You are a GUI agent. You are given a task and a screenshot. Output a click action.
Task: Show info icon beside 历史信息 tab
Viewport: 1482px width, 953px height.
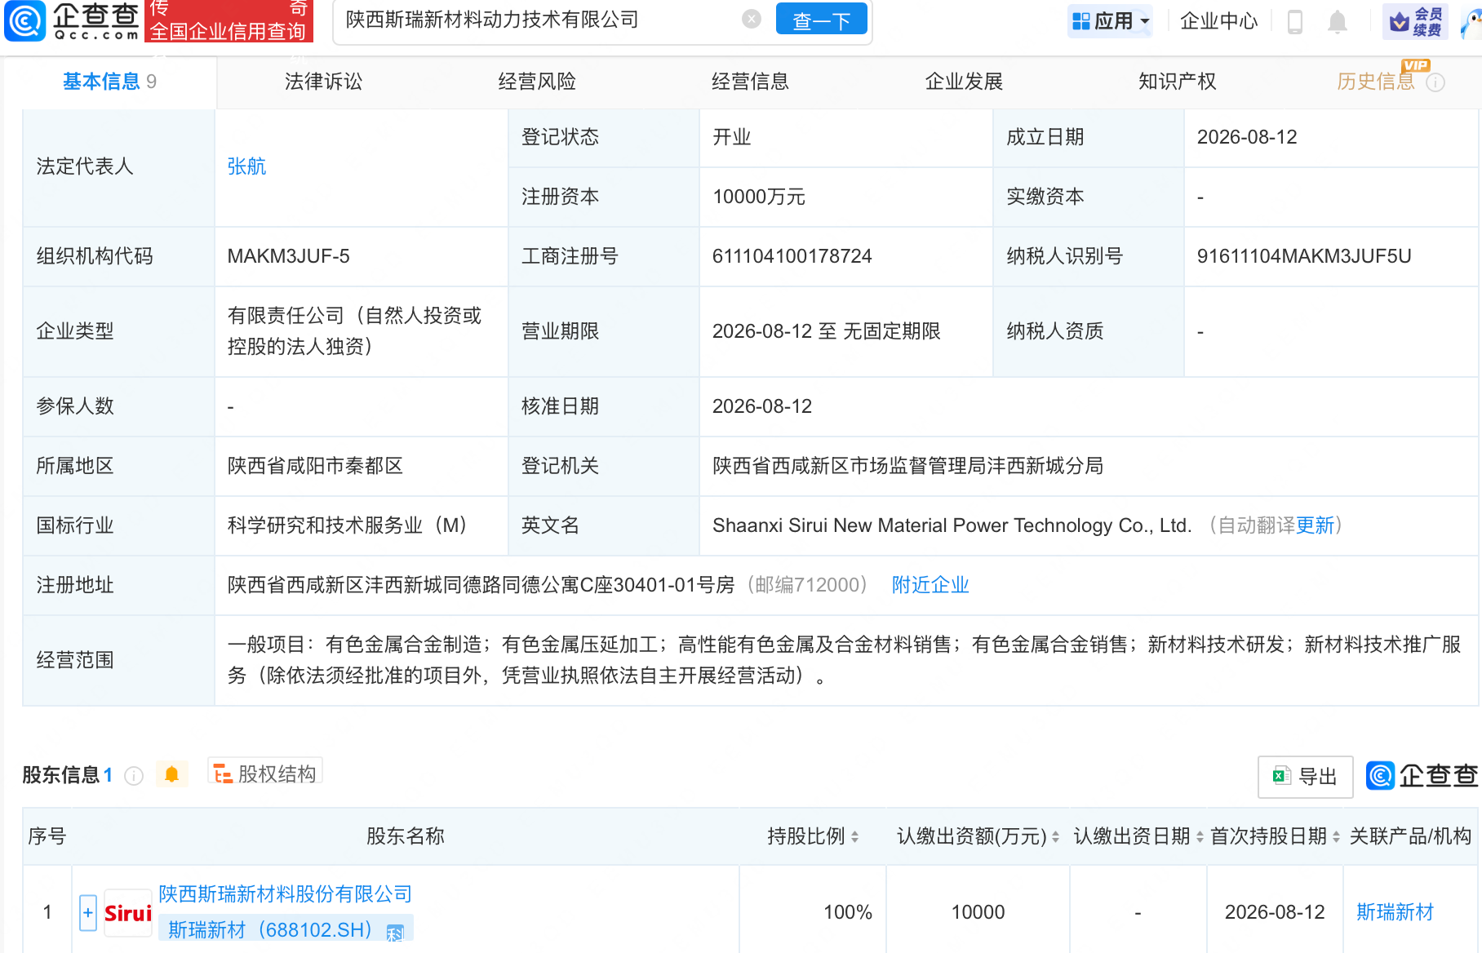point(1435,82)
